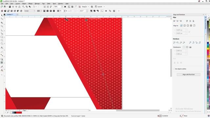Select the Crop tool in toolbox
This screenshot has width=210, height=118.
(x=2, y=23)
